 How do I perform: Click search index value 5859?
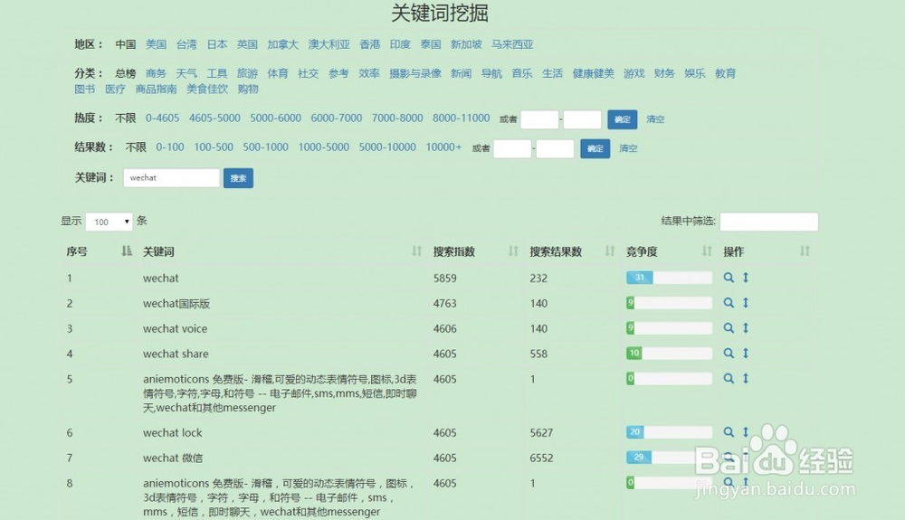(x=445, y=278)
